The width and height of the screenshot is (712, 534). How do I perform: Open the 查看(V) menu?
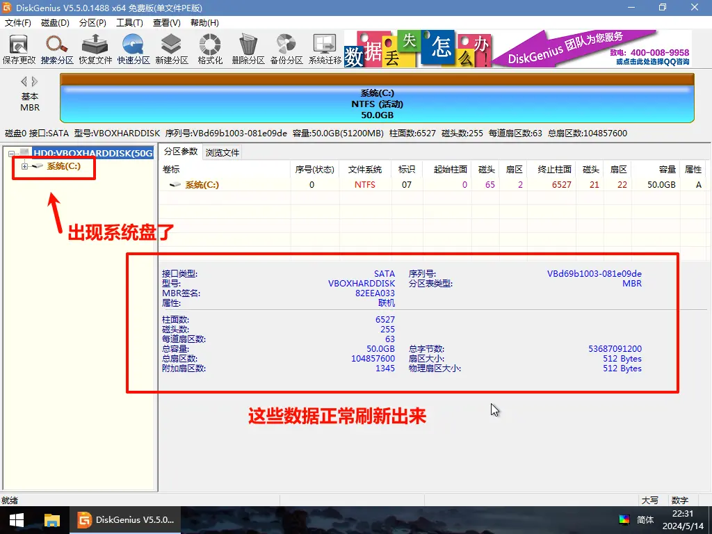tap(167, 23)
